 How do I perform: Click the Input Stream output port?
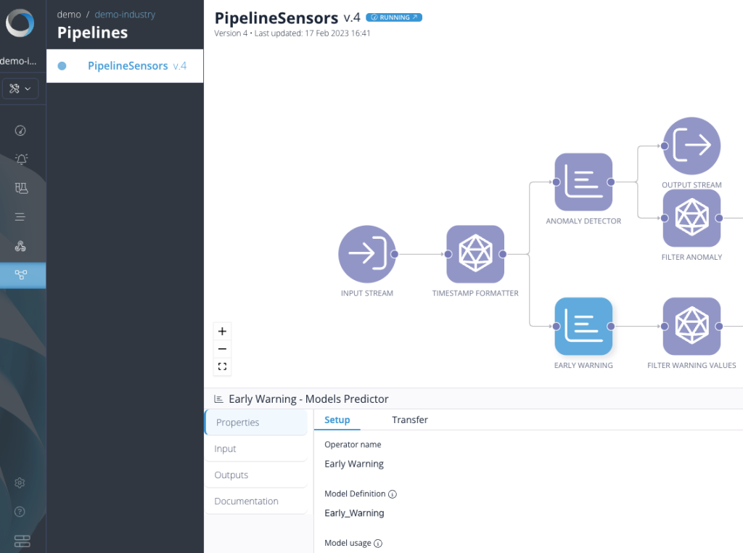(394, 255)
